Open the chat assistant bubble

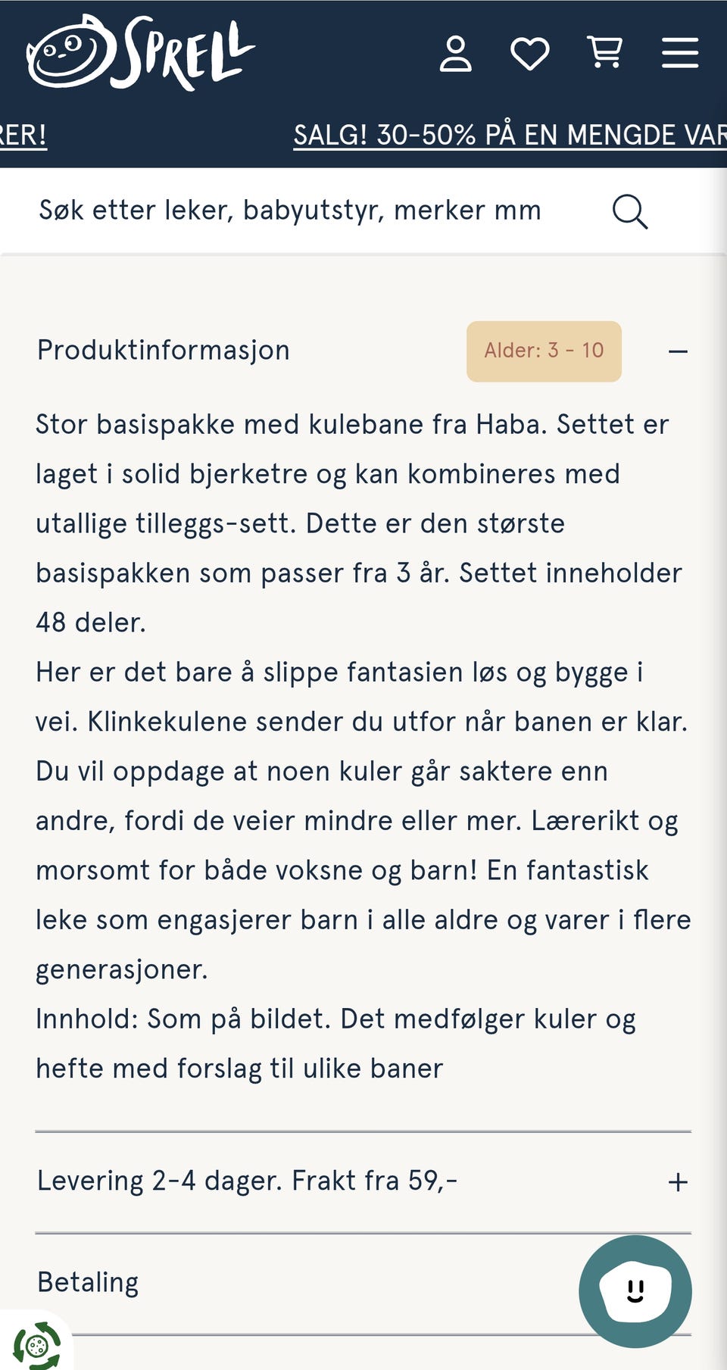tap(636, 1292)
